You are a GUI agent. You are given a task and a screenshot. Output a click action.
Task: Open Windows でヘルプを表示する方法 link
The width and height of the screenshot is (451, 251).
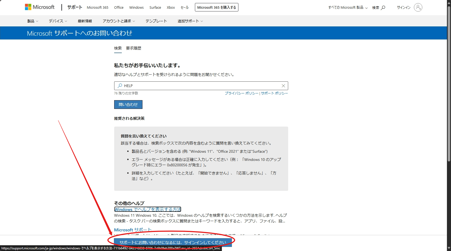tap(148, 209)
